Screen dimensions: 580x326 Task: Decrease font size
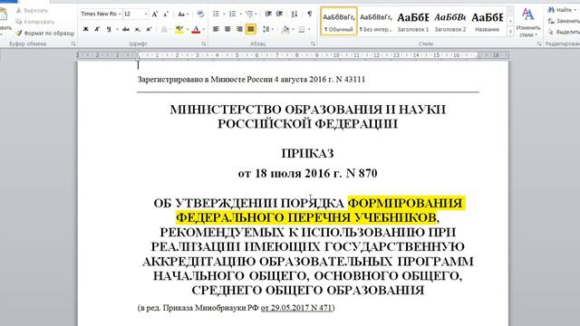click(166, 14)
